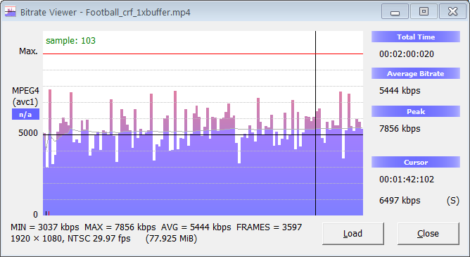Click the Cursor header label

tap(415, 162)
